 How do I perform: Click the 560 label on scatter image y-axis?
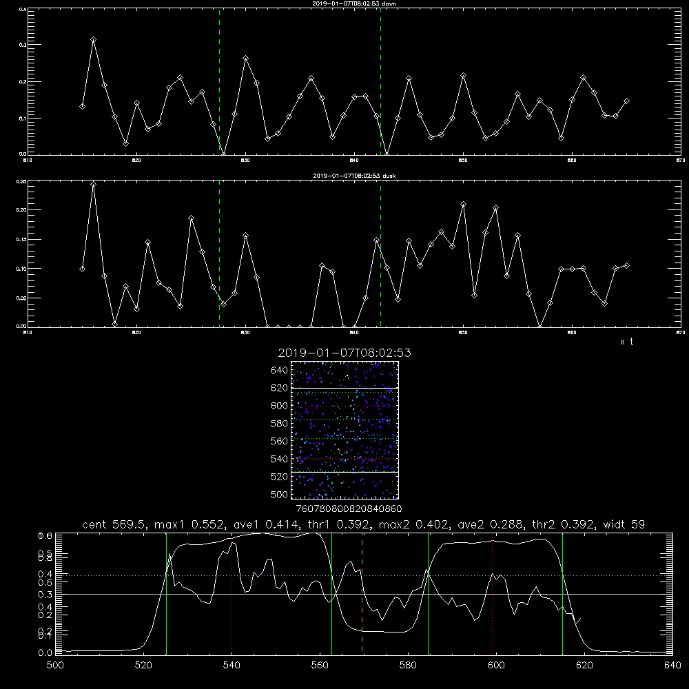pyautogui.click(x=280, y=441)
